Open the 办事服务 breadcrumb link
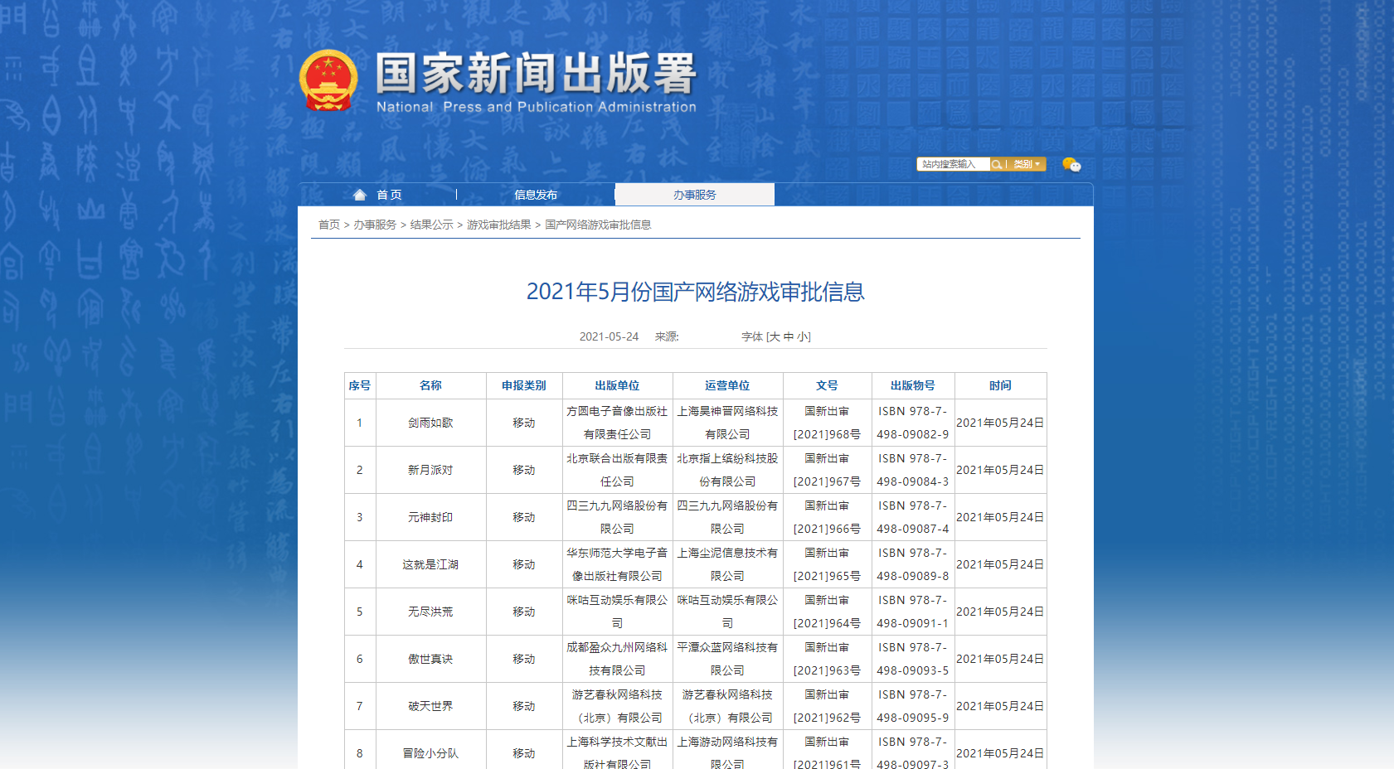The image size is (1394, 769). [375, 225]
